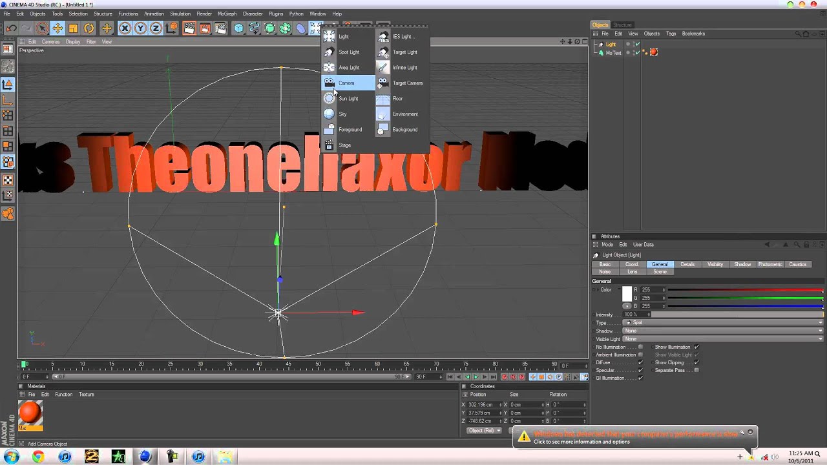This screenshot has width=827, height=465.
Task: Choose Camera from the light objects menu
Action: [x=348, y=83]
